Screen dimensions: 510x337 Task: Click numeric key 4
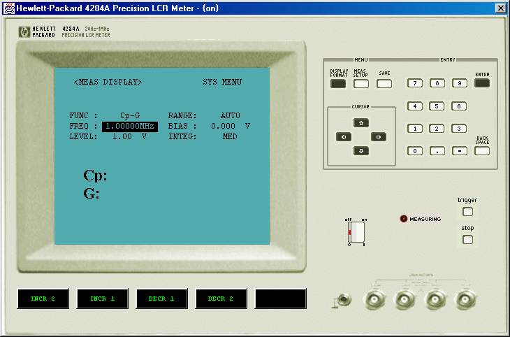click(x=415, y=106)
